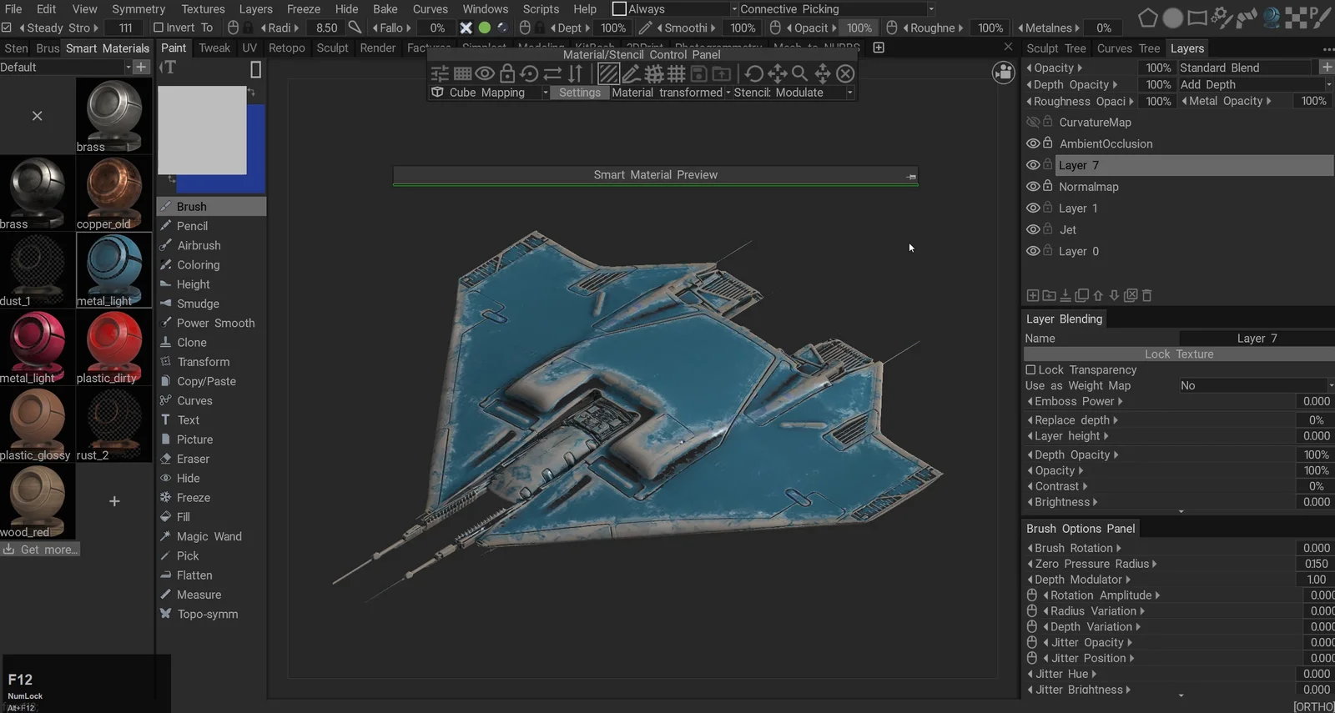Open the Cube Mapping dropdown
This screenshot has height=713, width=1335.
490,93
